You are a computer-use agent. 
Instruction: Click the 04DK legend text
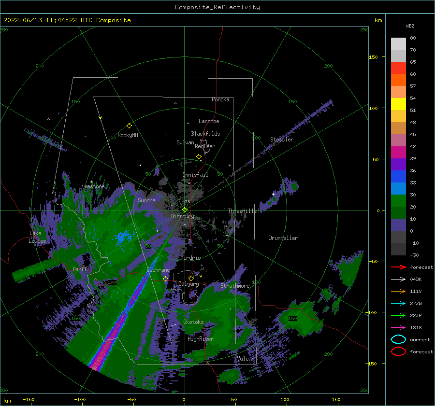coord(416,280)
